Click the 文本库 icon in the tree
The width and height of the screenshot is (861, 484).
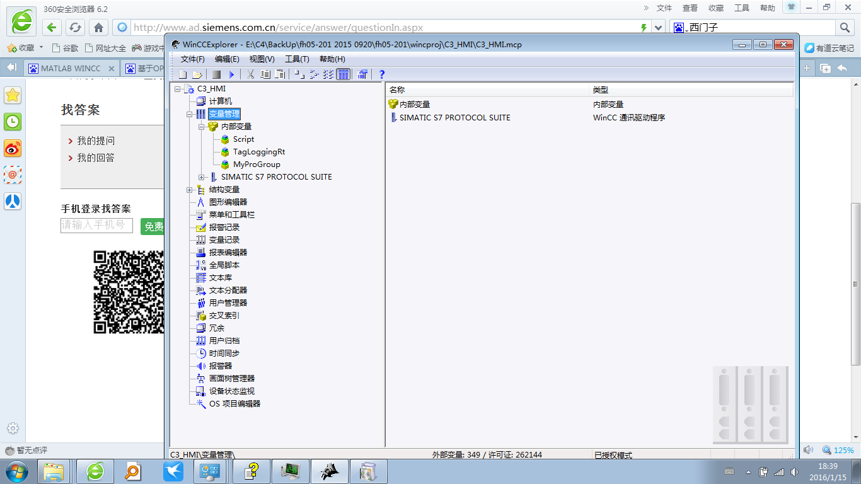(201, 278)
